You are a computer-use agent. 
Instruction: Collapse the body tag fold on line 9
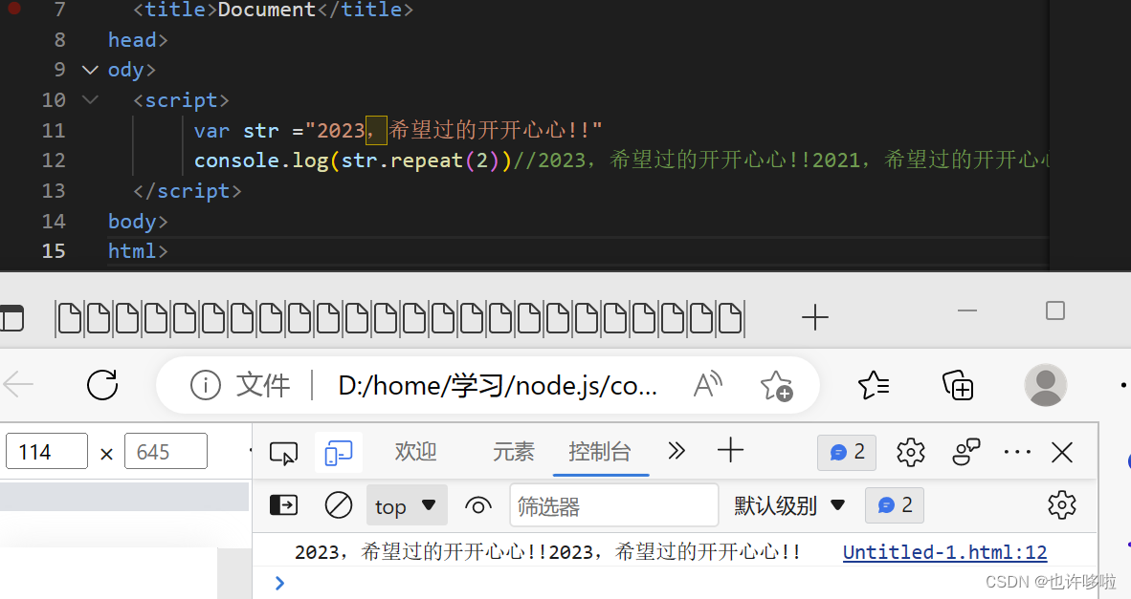90,70
